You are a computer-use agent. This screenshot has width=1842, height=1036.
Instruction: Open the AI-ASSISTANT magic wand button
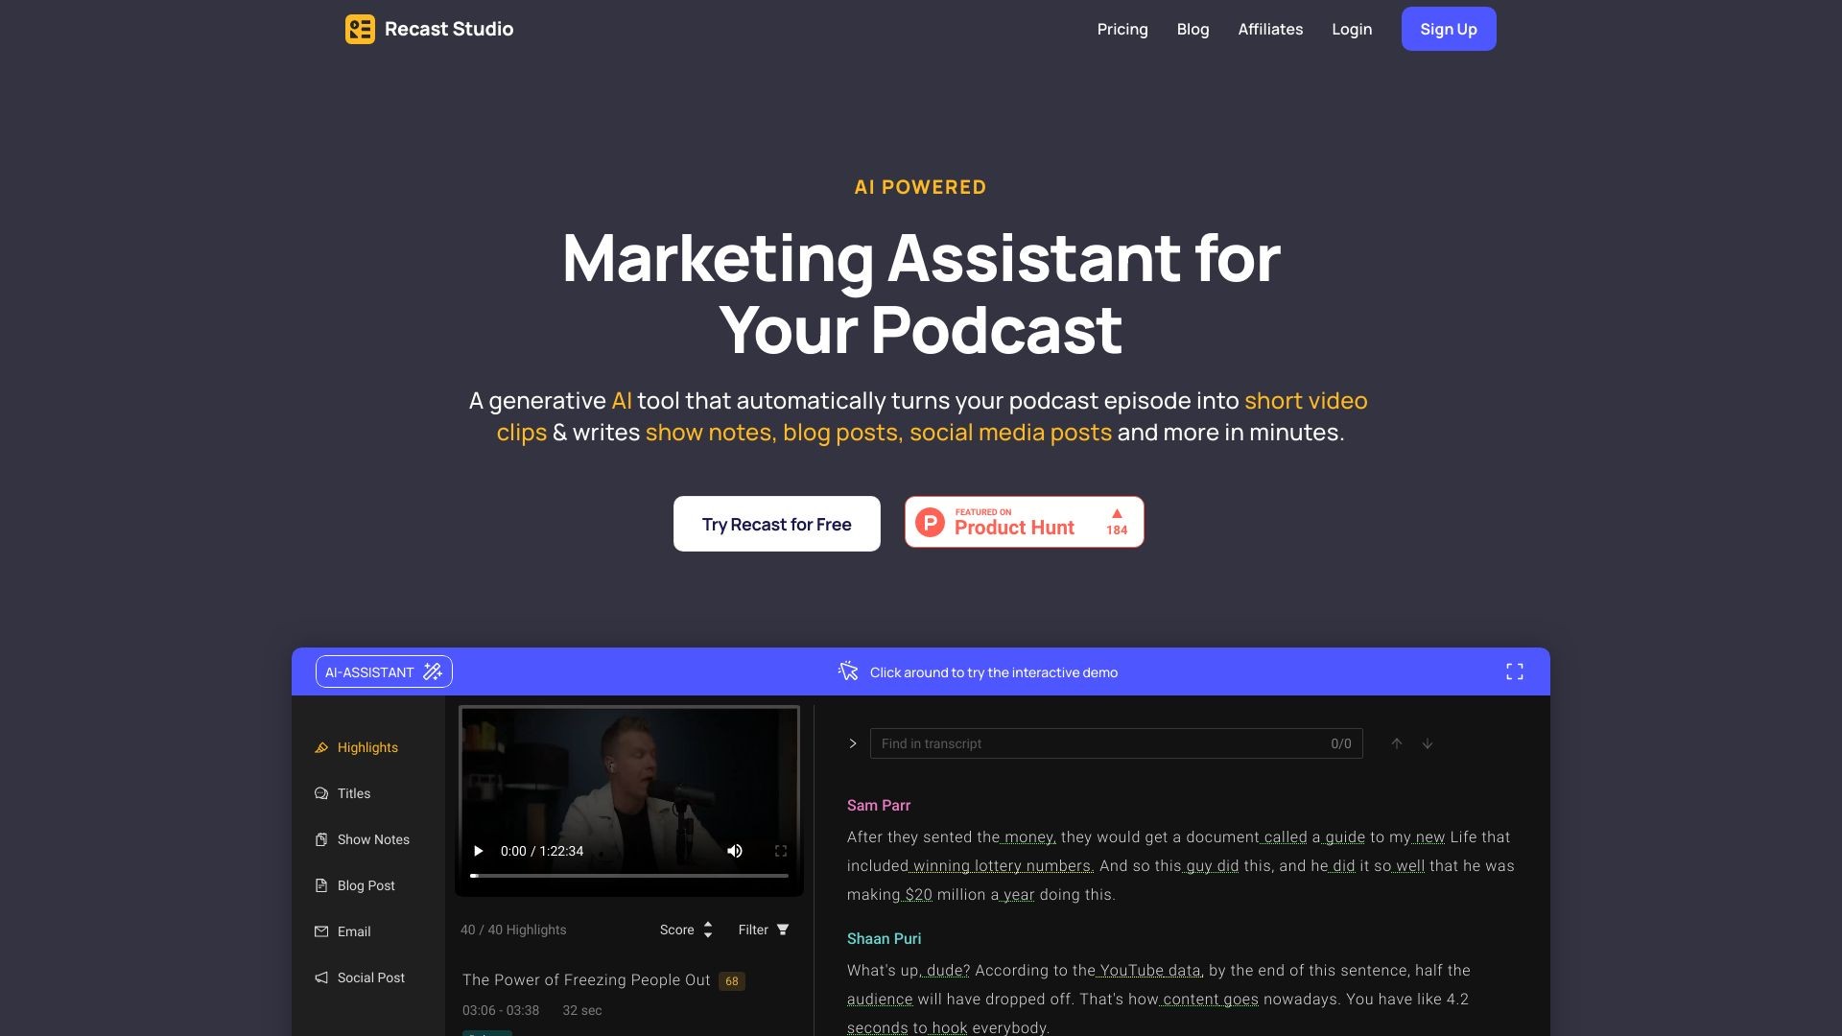tap(384, 671)
